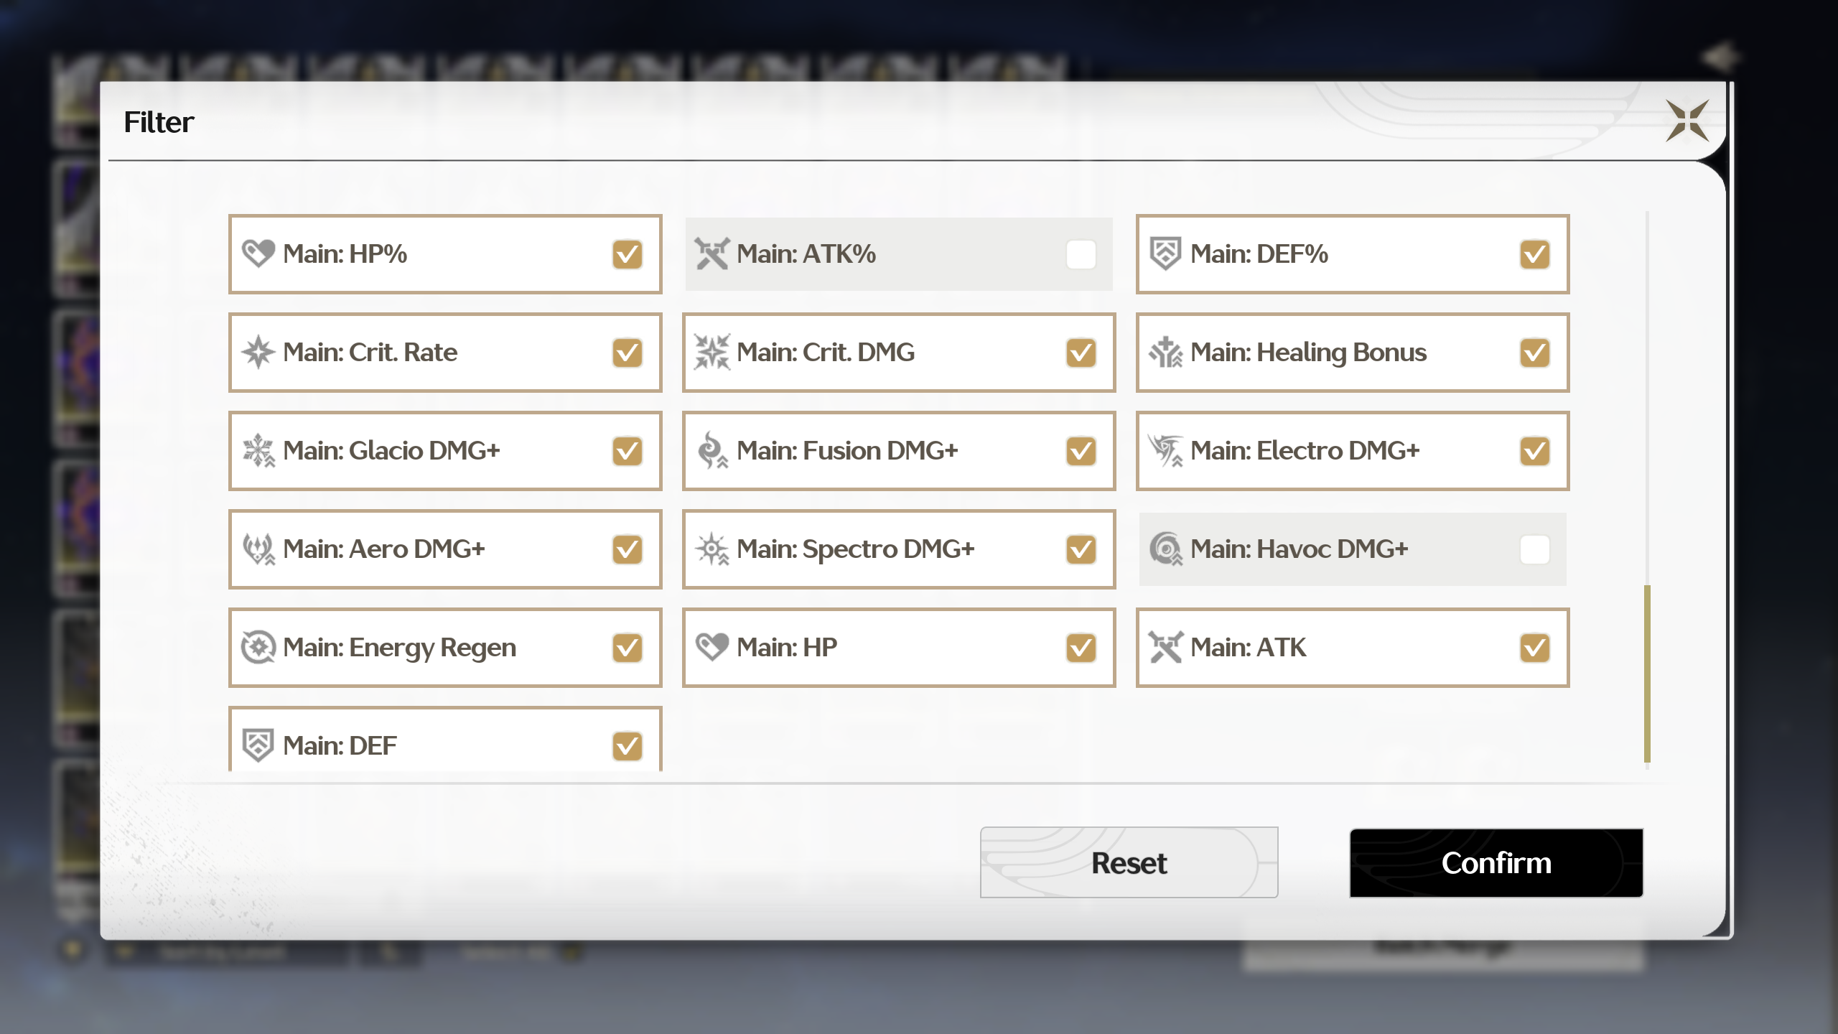
Task: Click the 'Main: Glacio DMG+' label text
Action: click(x=391, y=450)
